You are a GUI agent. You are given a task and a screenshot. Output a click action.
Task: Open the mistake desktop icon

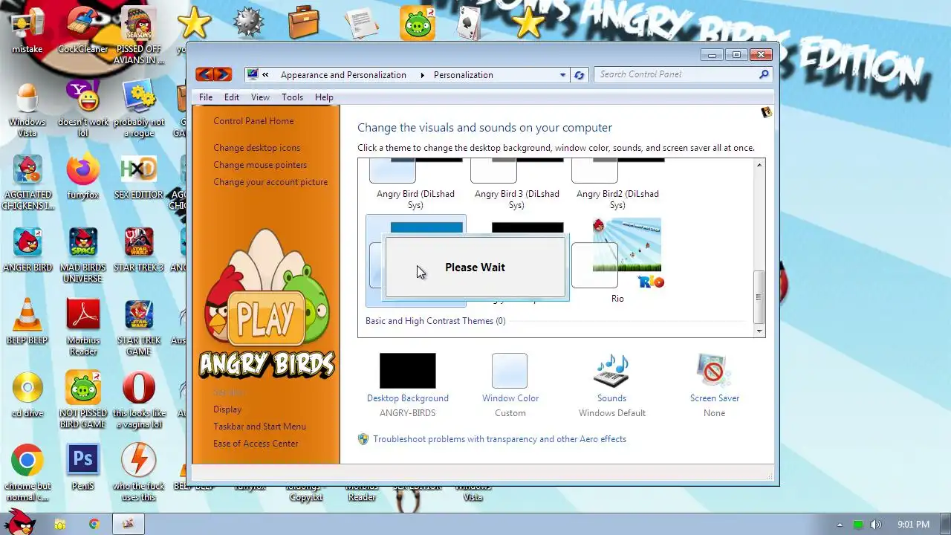tap(27, 30)
